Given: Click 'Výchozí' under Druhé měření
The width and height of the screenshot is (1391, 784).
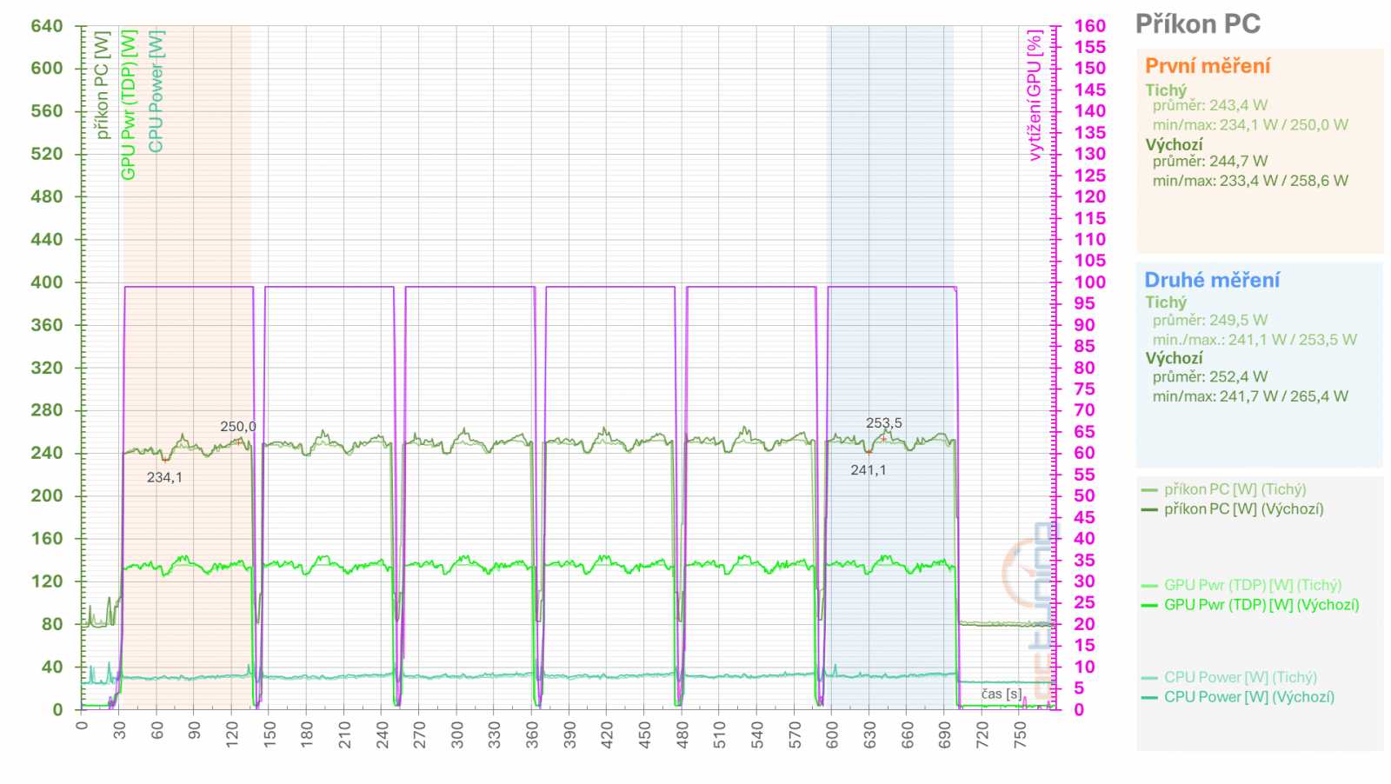Looking at the screenshot, I should point(1174,358).
